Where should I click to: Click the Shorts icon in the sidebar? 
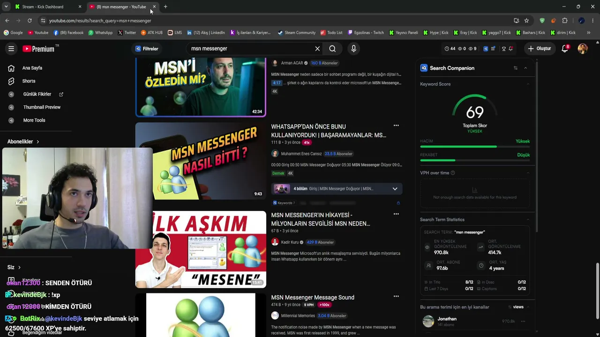point(11,81)
